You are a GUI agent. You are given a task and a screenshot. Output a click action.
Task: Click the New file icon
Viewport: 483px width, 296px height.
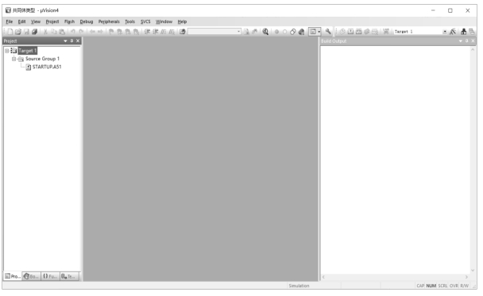pyautogui.click(x=10, y=32)
